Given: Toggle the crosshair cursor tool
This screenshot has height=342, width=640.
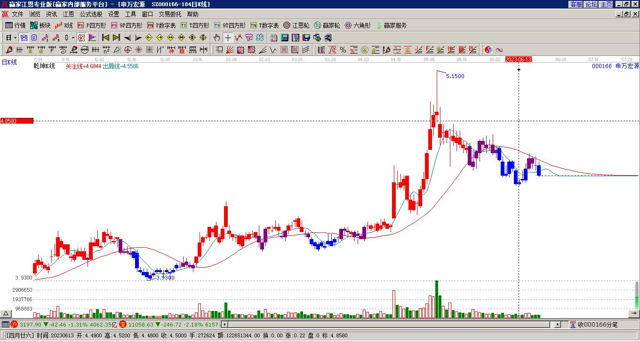Looking at the screenshot, I should click(x=228, y=38).
